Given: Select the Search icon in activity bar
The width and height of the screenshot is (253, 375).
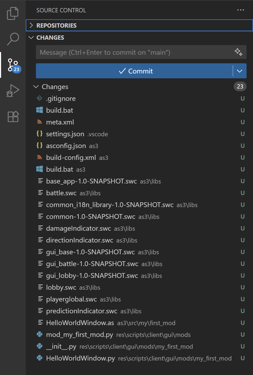Looking at the screenshot, I should (13, 39).
